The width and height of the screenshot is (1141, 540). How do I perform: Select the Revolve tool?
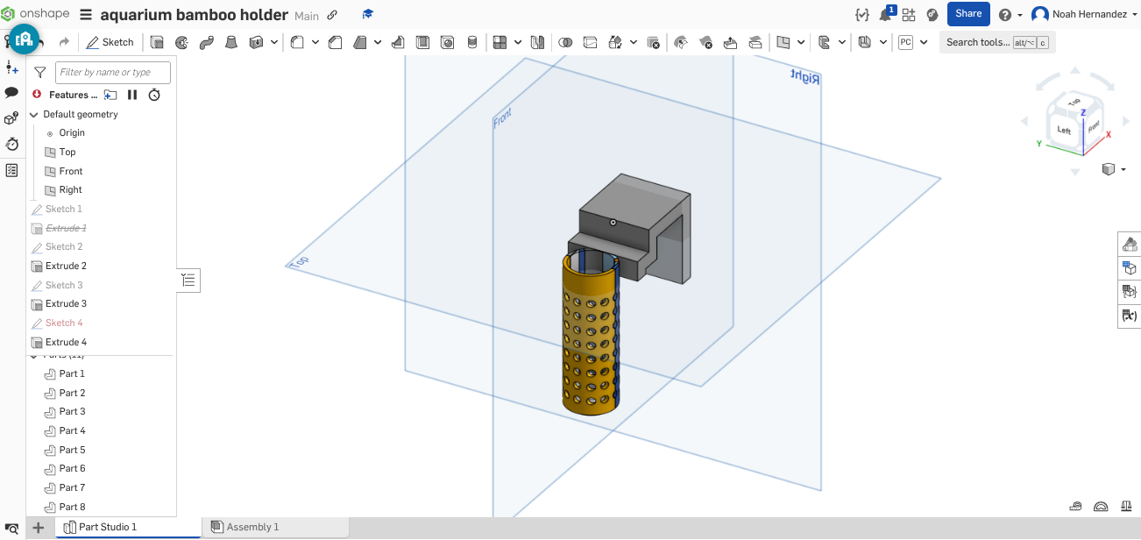pos(182,42)
